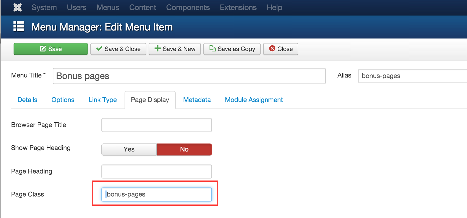Open the Content menu
The width and height of the screenshot is (467, 218).
143,7
